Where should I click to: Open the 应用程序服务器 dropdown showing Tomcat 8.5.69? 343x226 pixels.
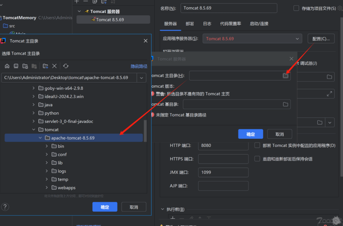[252, 39]
